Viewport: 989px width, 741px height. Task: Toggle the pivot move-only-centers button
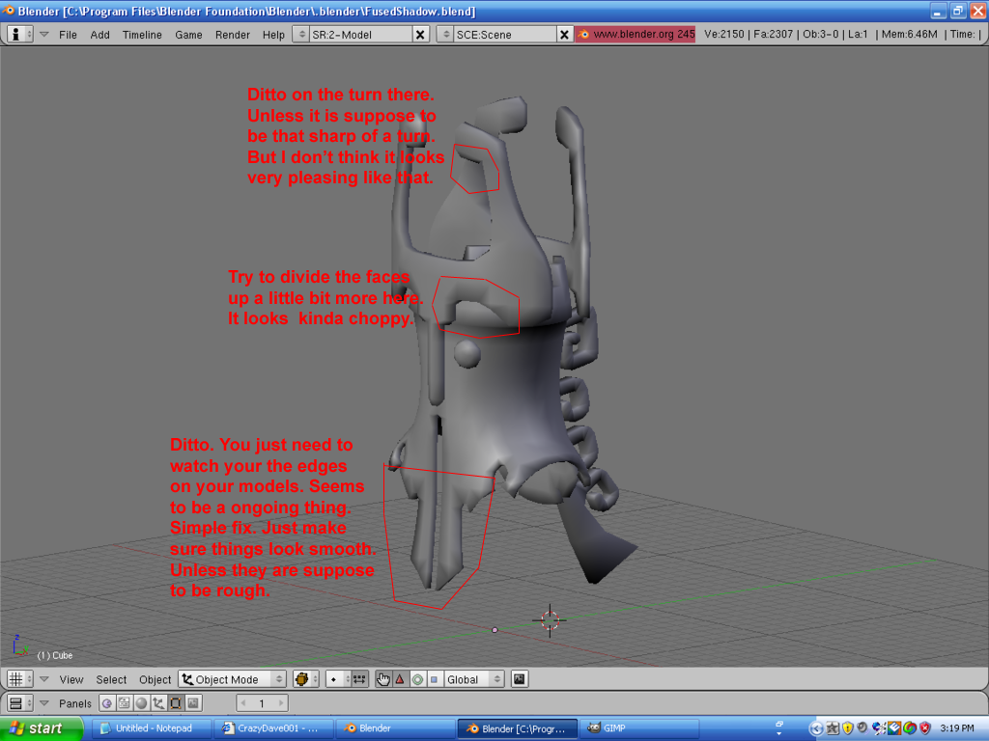(x=359, y=679)
